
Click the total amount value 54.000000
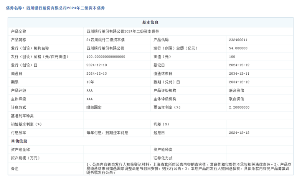point(238,48)
